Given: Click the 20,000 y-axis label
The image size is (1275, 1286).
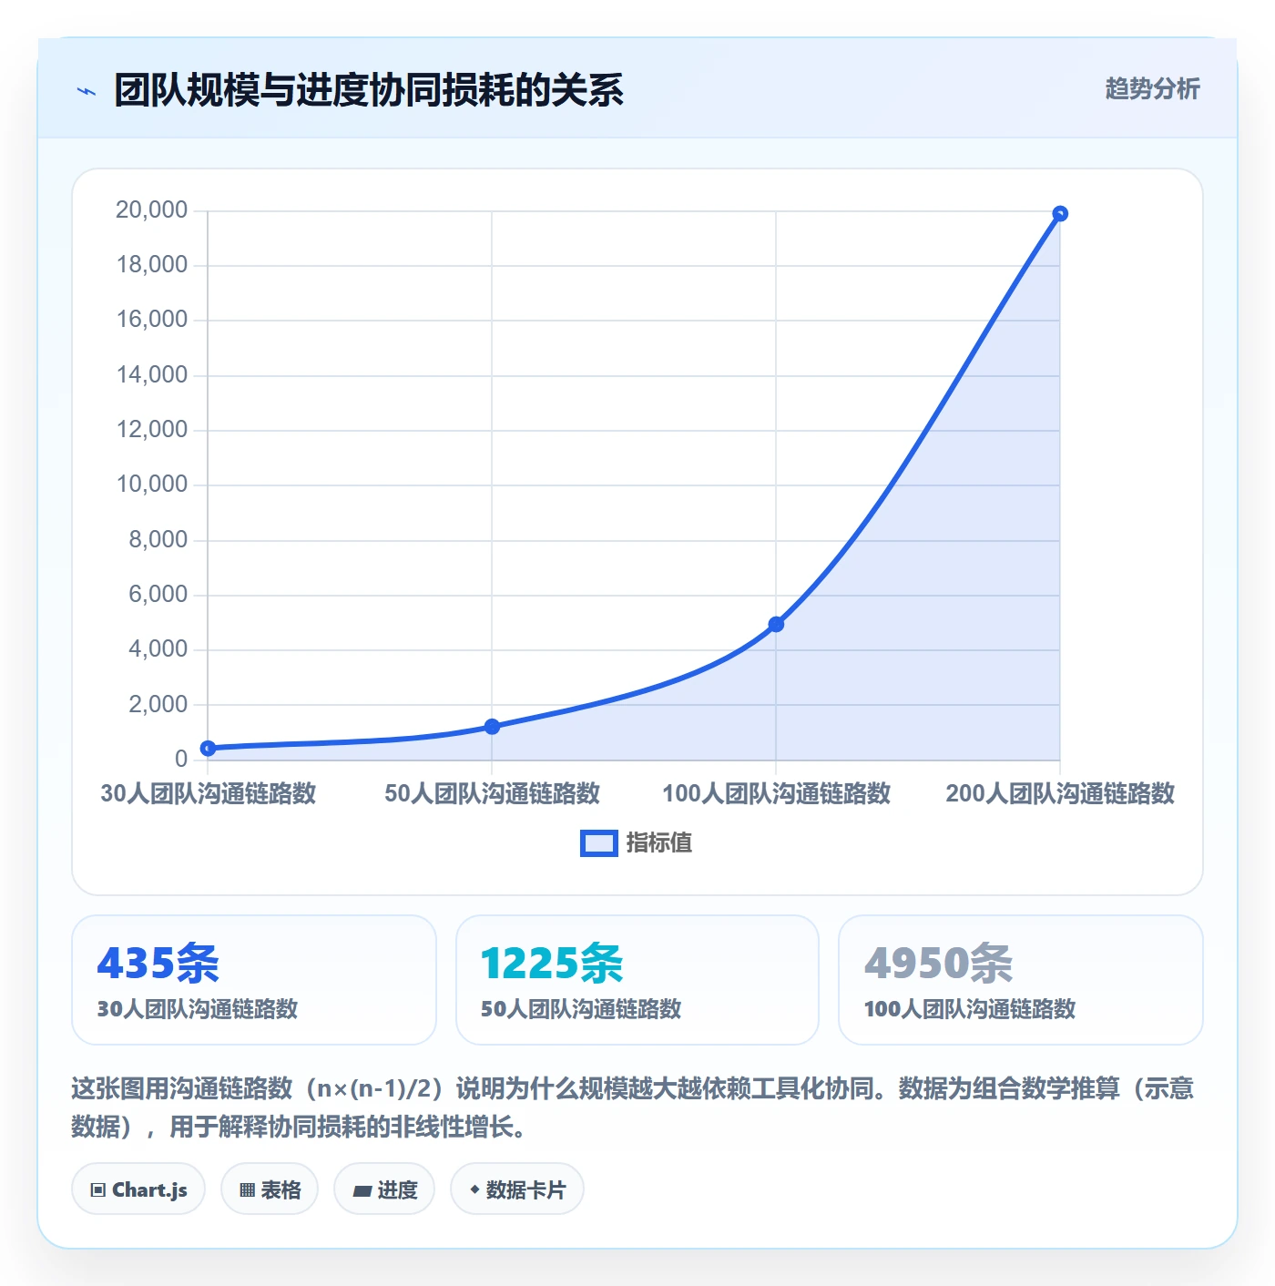Looking at the screenshot, I should [151, 210].
